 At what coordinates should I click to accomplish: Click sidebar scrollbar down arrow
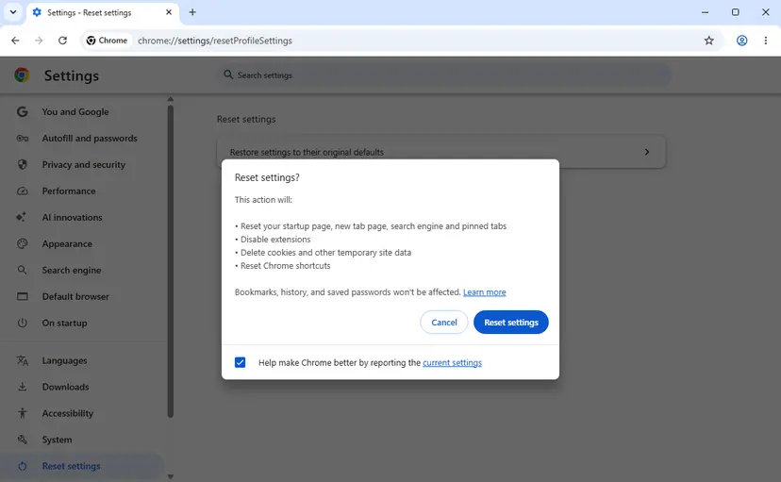point(171,476)
